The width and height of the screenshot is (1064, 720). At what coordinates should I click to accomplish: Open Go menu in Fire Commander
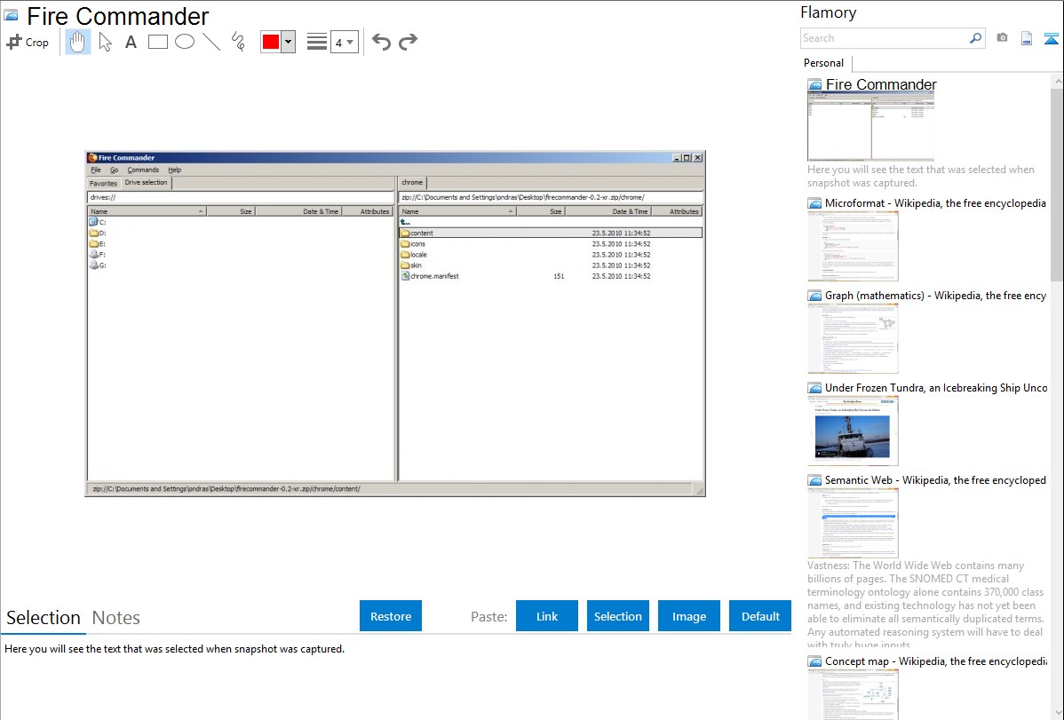point(114,170)
